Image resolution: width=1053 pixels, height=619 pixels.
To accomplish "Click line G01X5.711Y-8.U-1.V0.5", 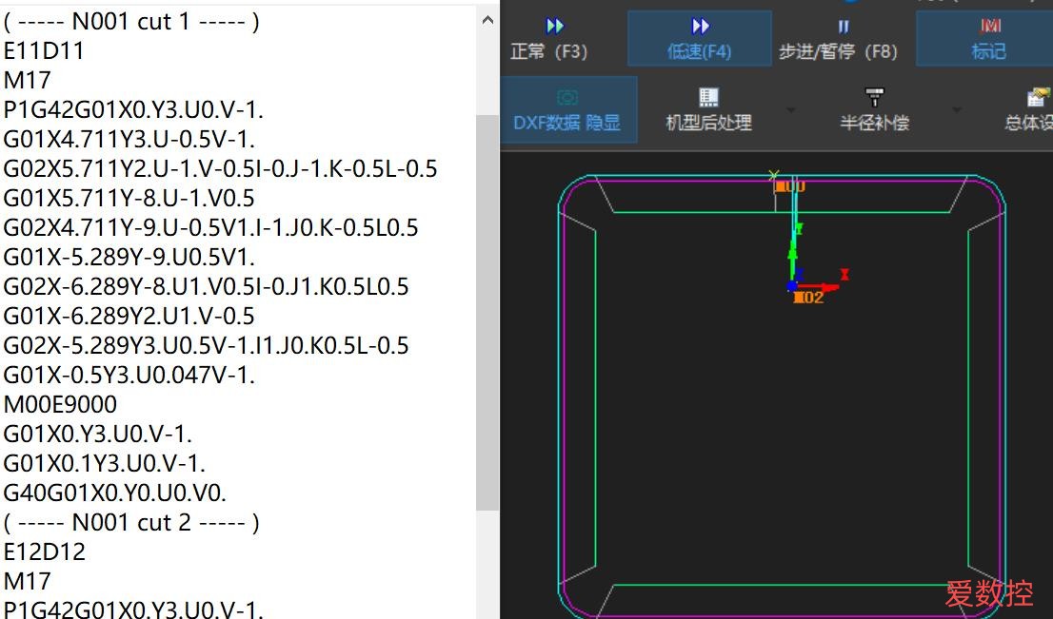I will click(129, 199).
